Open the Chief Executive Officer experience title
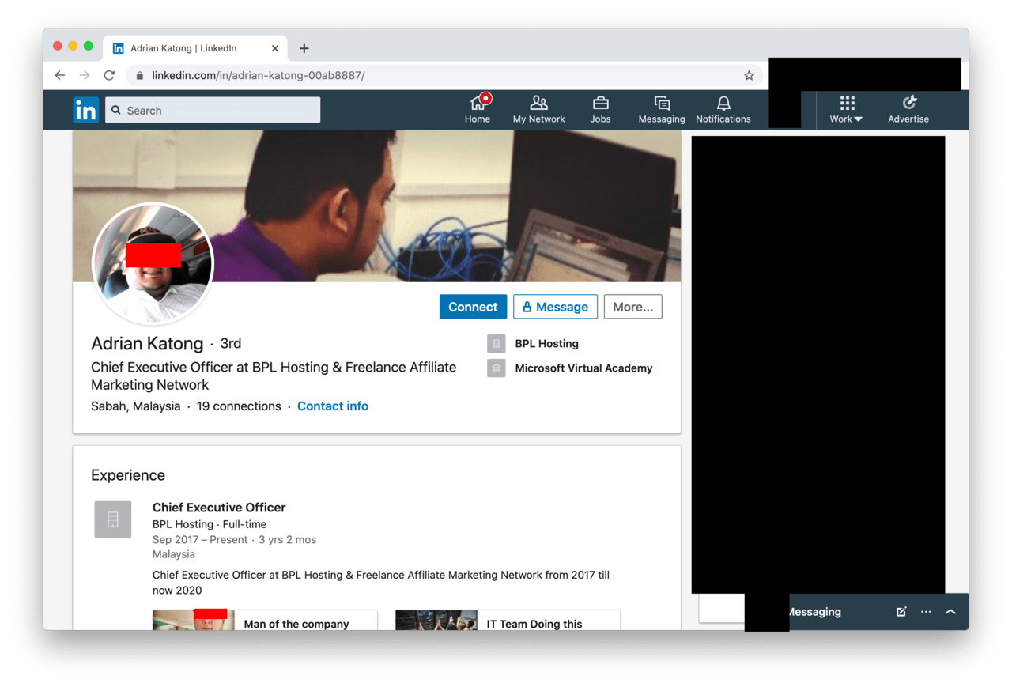 tap(219, 508)
